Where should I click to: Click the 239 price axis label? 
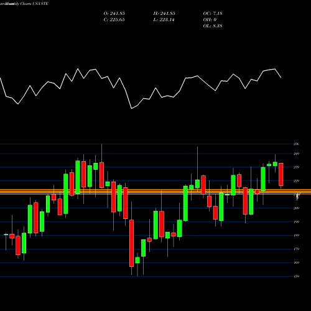[296, 167]
